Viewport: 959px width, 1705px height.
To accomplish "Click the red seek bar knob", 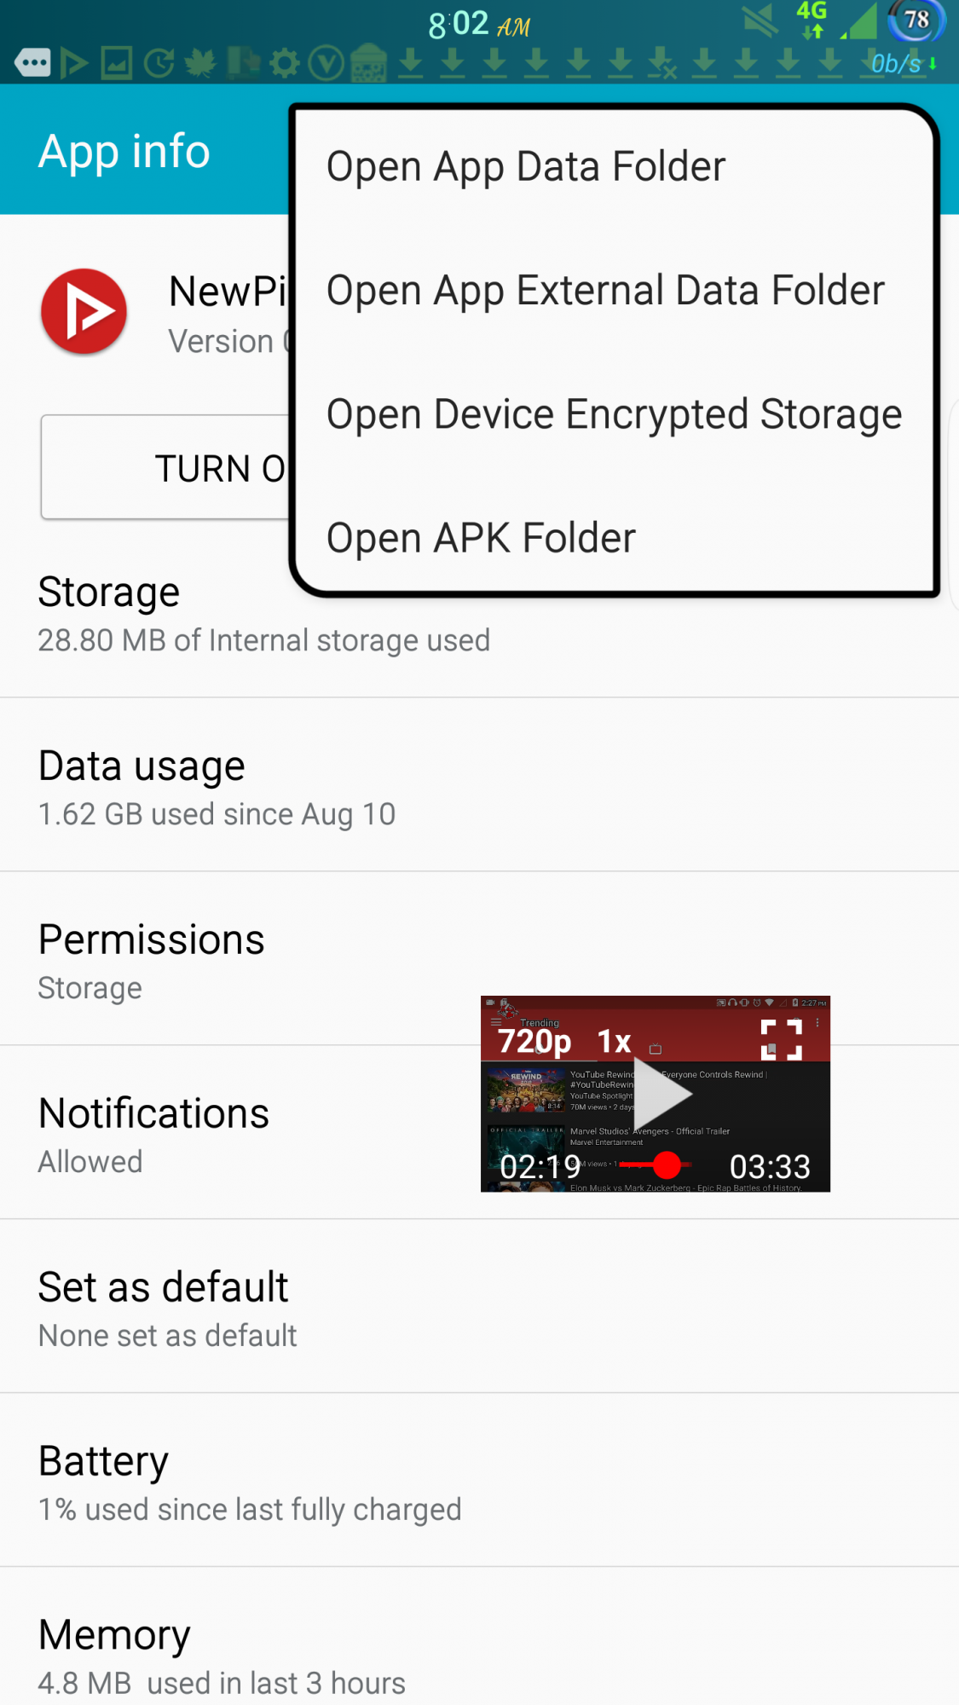I will [667, 1165].
